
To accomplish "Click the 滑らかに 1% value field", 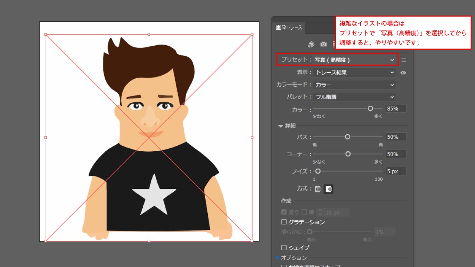I will pos(384,232).
